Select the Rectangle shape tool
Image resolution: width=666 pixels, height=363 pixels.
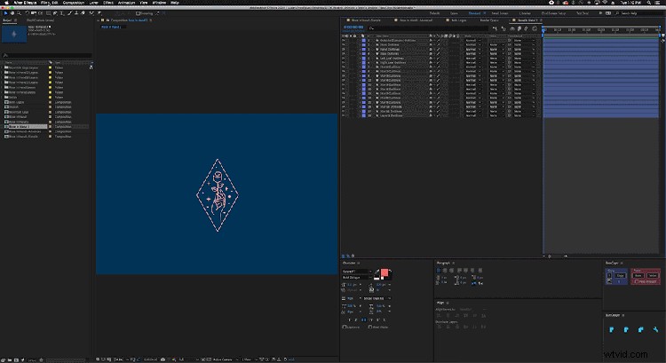pyautogui.click(x=48, y=13)
